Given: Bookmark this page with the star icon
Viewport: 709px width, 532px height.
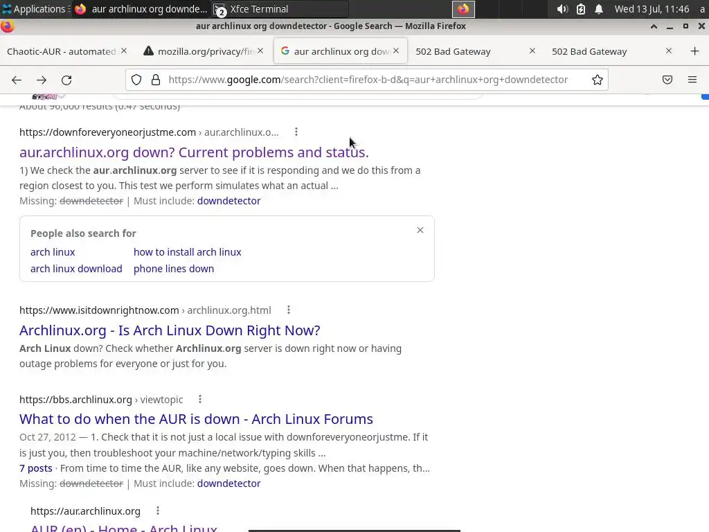Looking at the screenshot, I should pyautogui.click(x=598, y=80).
